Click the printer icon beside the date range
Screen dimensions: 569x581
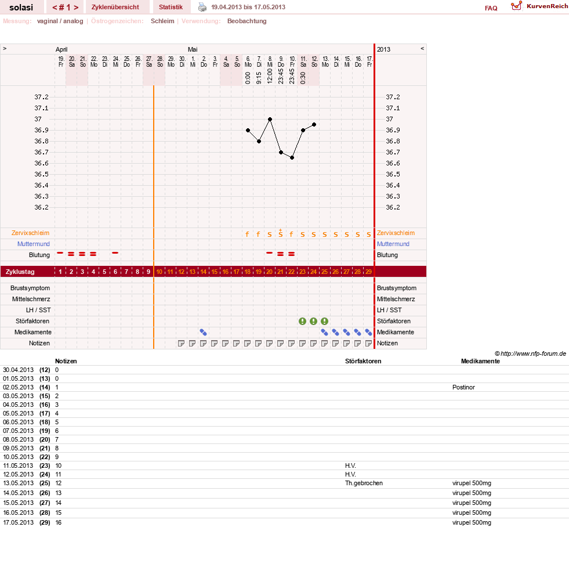[x=202, y=7]
